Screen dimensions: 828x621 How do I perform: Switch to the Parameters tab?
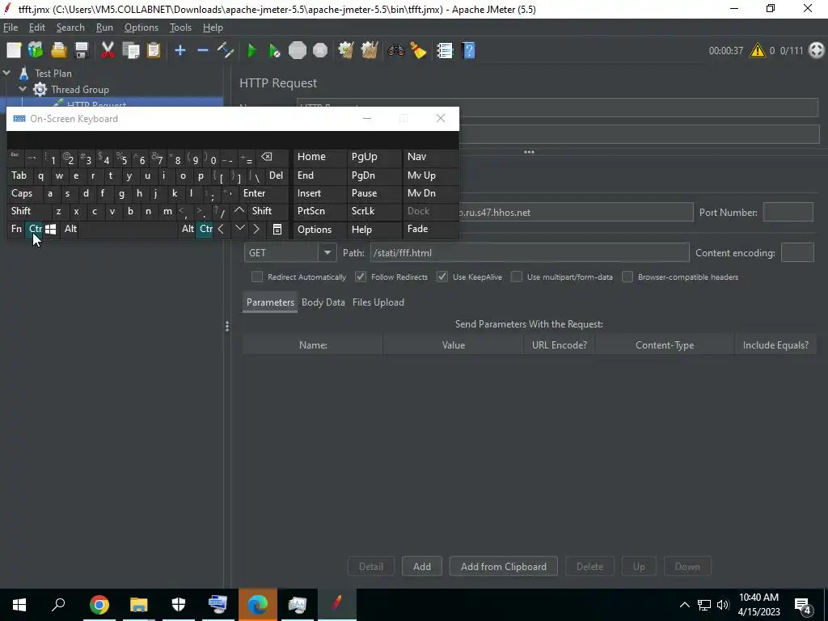(270, 302)
